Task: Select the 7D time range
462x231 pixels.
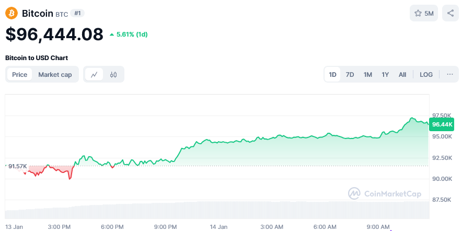Action: click(x=350, y=75)
